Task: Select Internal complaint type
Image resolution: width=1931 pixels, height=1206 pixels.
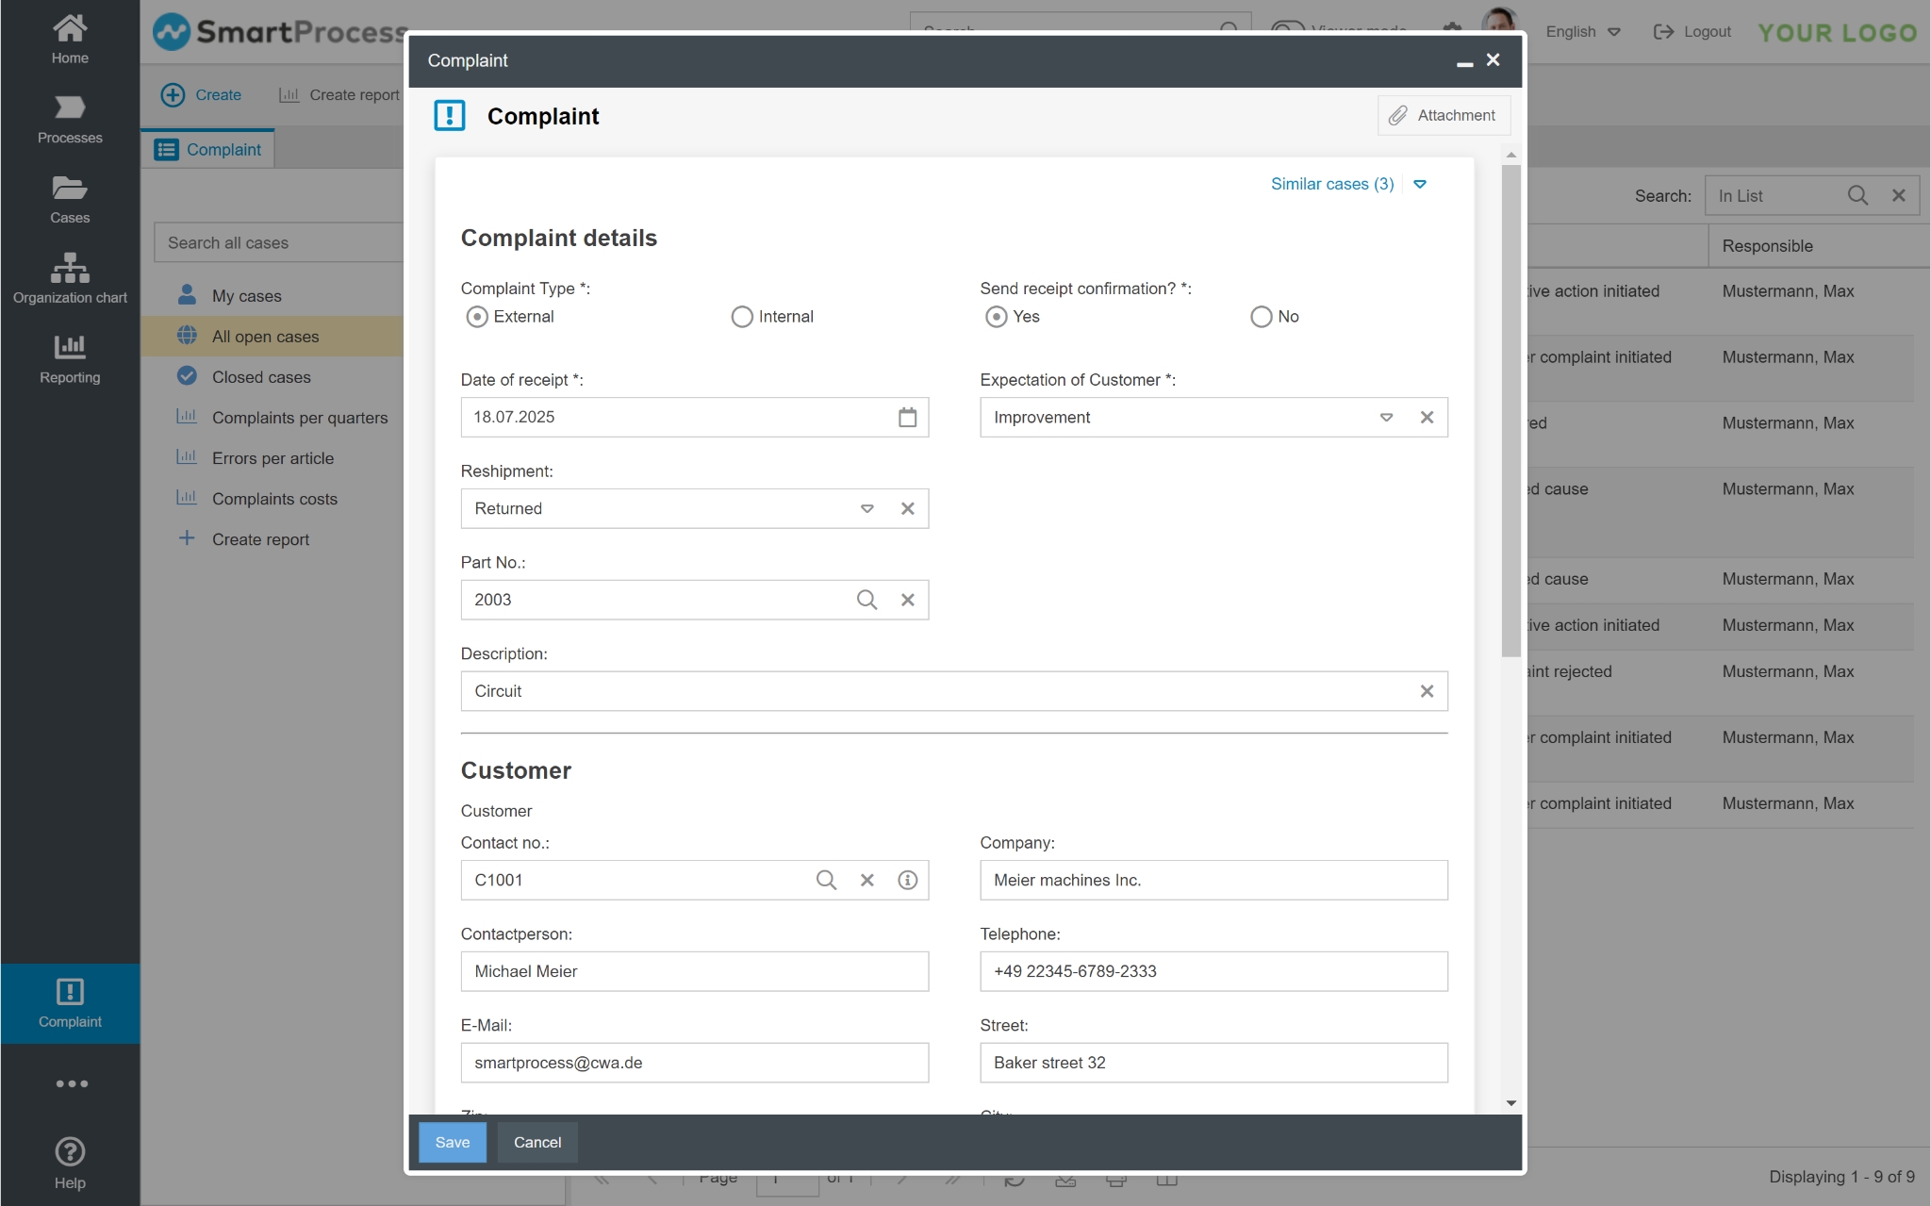Action: [x=743, y=317]
